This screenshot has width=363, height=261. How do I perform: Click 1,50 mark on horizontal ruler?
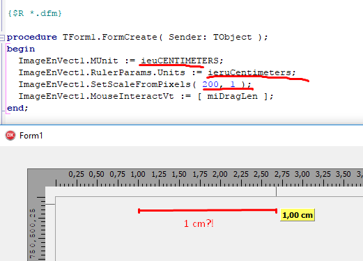point(179,175)
